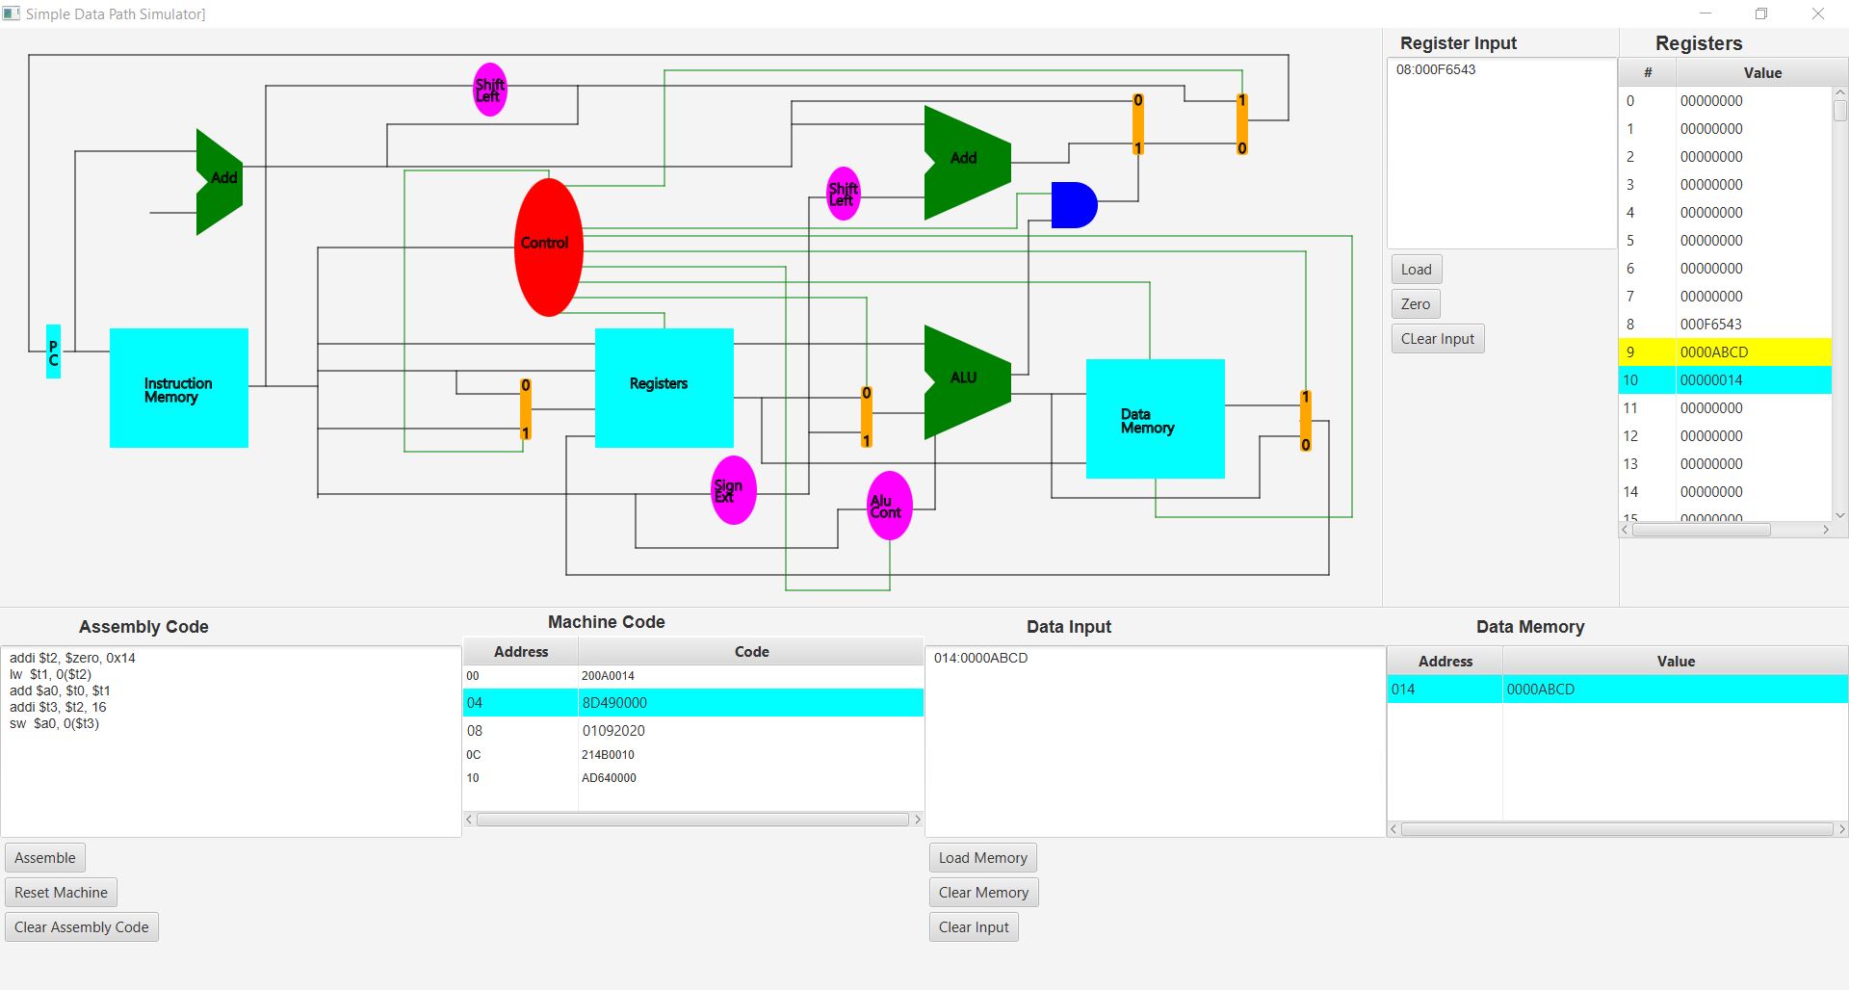This screenshot has width=1849, height=990.
Task: Click the blue AND gate
Action: point(1073,205)
